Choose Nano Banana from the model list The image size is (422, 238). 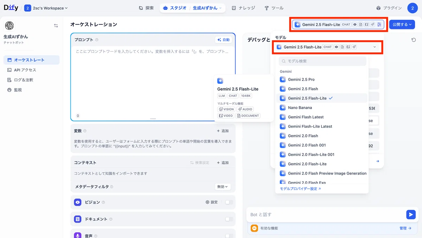point(322,108)
